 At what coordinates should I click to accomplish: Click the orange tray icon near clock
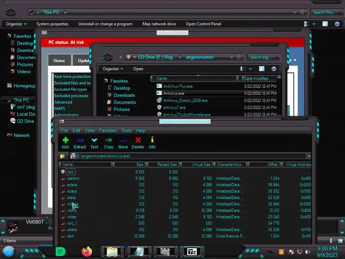click(x=281, y=252)
